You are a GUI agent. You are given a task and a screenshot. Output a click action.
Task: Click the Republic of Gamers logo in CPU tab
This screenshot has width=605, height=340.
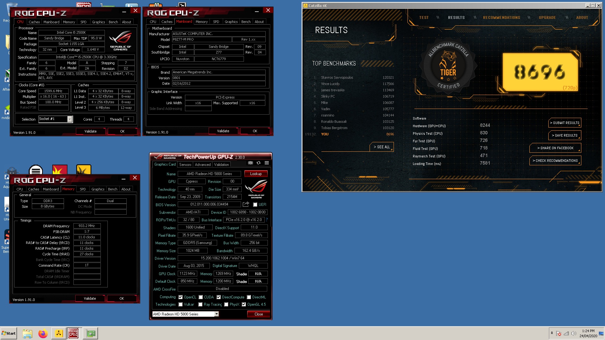pos(120,41)
